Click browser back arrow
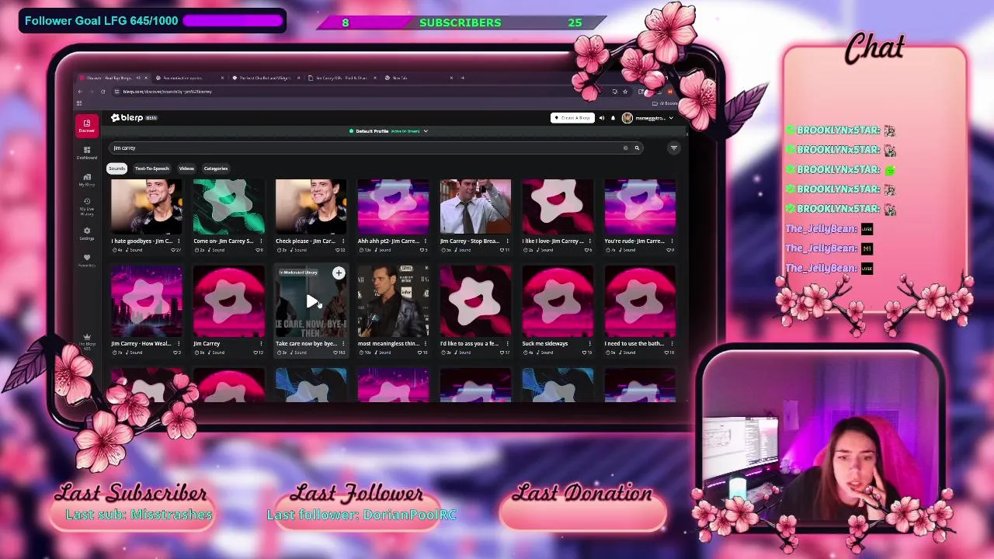 79,92
